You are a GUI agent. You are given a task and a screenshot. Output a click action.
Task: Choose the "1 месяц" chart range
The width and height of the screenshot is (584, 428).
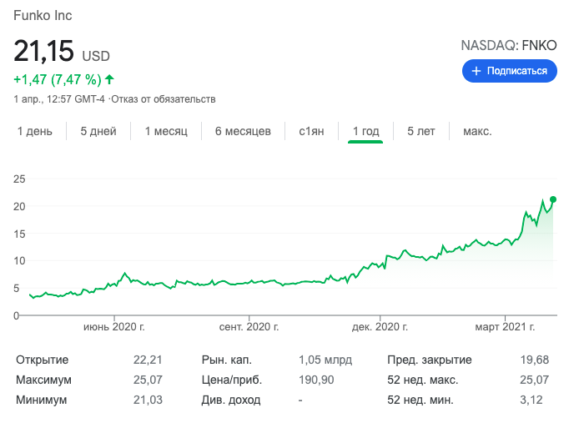pos(166,132)
